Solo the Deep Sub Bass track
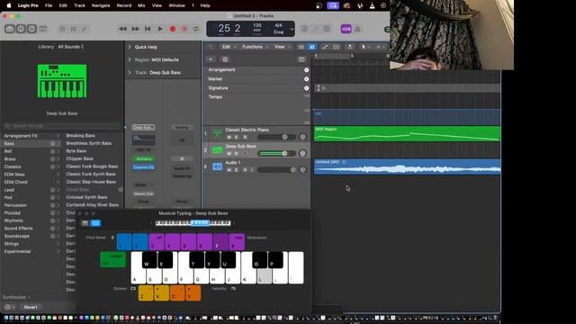Image resolution: width=576 pixels, height=324 pixels. pos(237,154)
